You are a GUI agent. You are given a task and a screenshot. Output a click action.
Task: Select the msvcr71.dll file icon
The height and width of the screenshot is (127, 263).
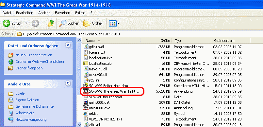coord(86,69)
